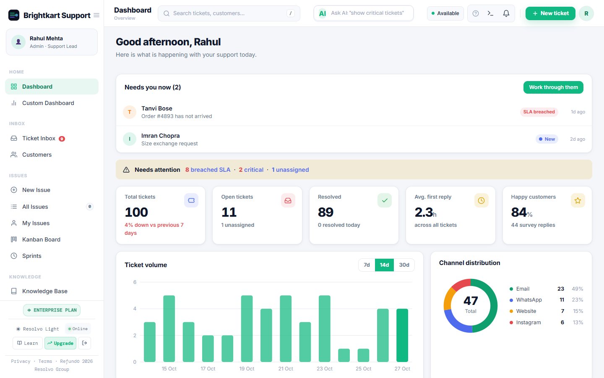
Task: Open New Issue in sidebar
Action: 52,190
